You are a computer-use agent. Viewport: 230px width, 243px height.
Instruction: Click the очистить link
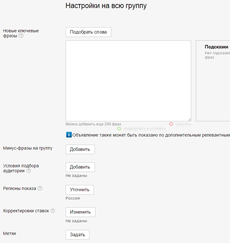click(x=183, y=124)
